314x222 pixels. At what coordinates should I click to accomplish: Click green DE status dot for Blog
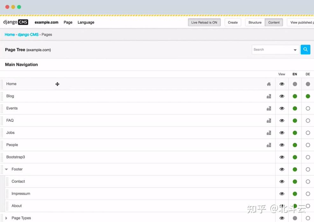[x=308, y=96]
